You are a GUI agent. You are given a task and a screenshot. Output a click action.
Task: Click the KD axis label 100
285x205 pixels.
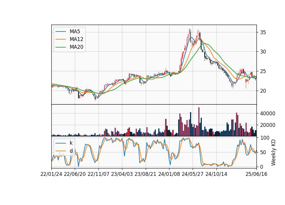pyautogui.click(x=265, y=138)
